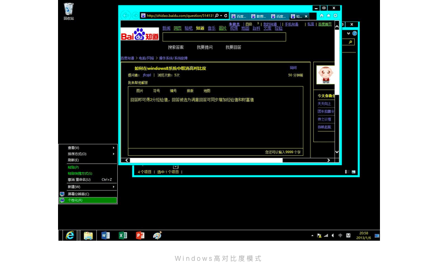The image size is (438, 263).
Task: Click 我要回答 button
Action: click(x=233, y=48)
